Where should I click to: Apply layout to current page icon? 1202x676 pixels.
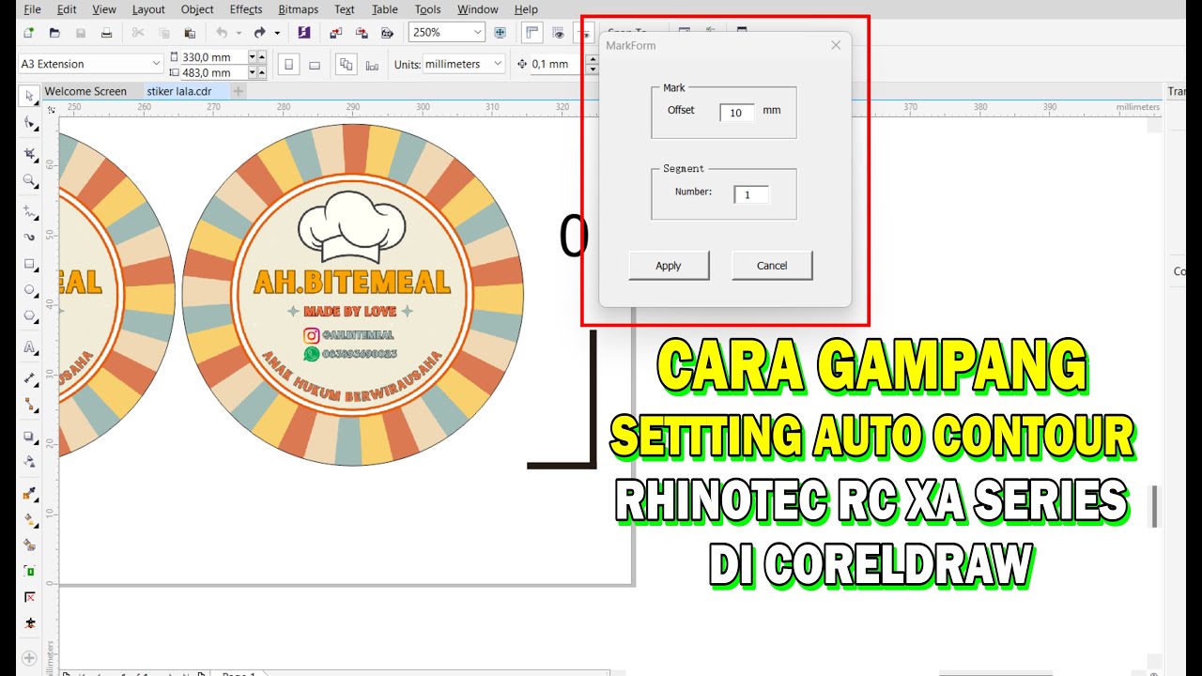[372, 65]
